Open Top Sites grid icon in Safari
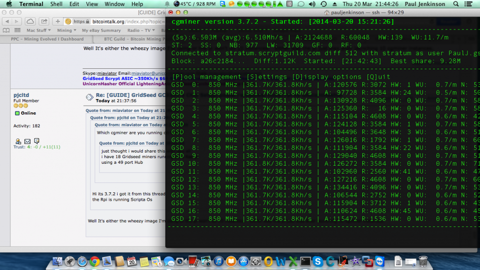The height and width of the screenshot is (270, 480). [17, 30]
